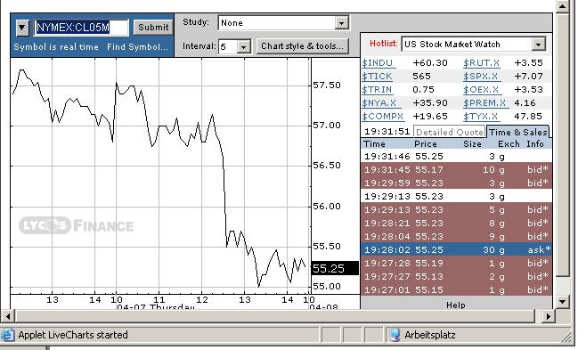Screen dimensions: 578x350
Task: Click the NYMEX:CL05M symbol input field
Action: [x=81, y=28]
